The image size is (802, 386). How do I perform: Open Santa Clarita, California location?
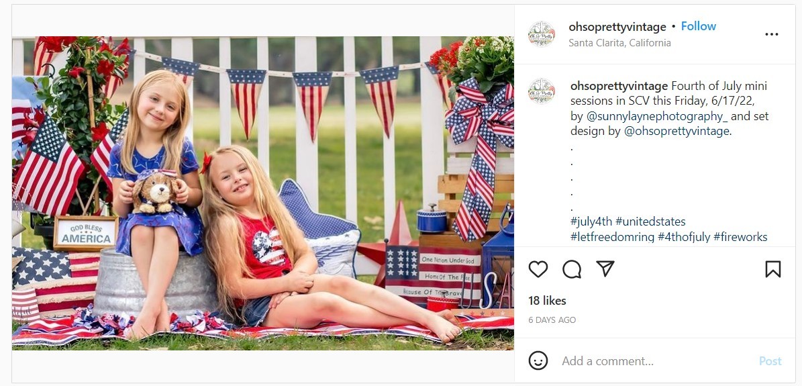click(x=619, y=43)
